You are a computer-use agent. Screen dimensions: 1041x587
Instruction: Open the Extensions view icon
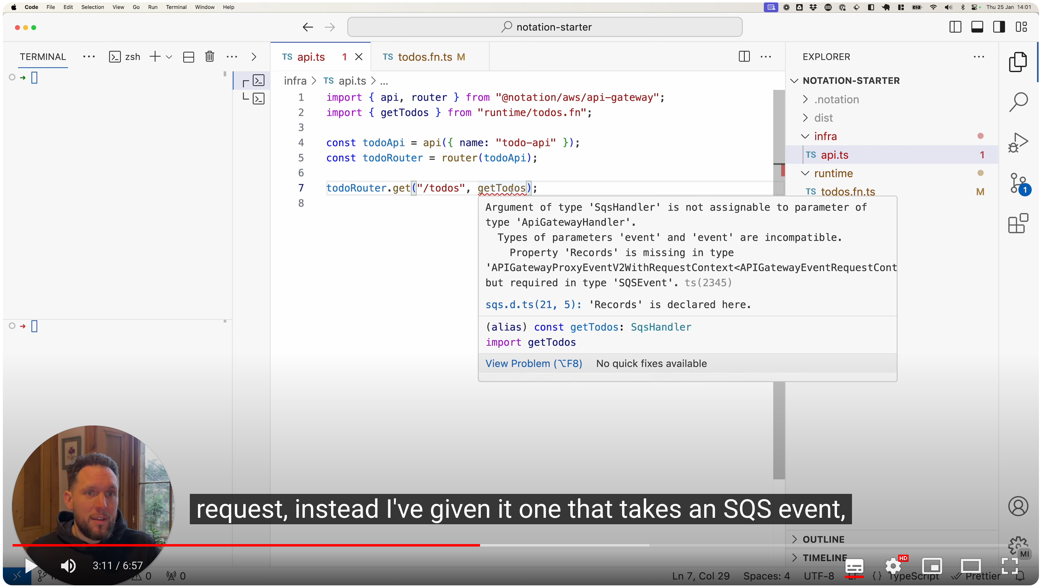pos(1018,223)
